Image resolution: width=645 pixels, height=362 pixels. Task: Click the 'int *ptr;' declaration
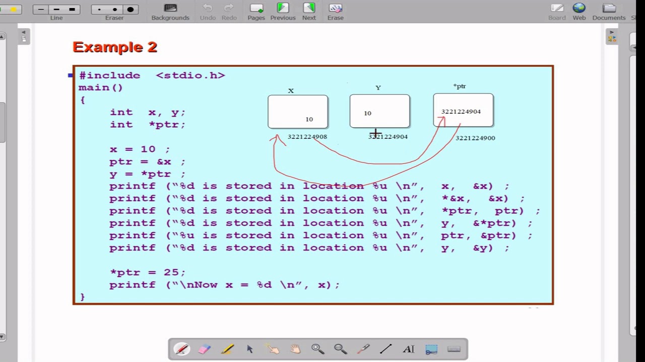[x=148, y=125]
